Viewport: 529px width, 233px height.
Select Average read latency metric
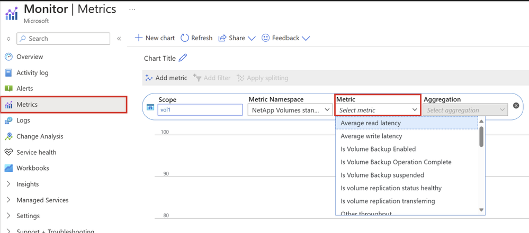pyautogui.click(x=407, y=123)
